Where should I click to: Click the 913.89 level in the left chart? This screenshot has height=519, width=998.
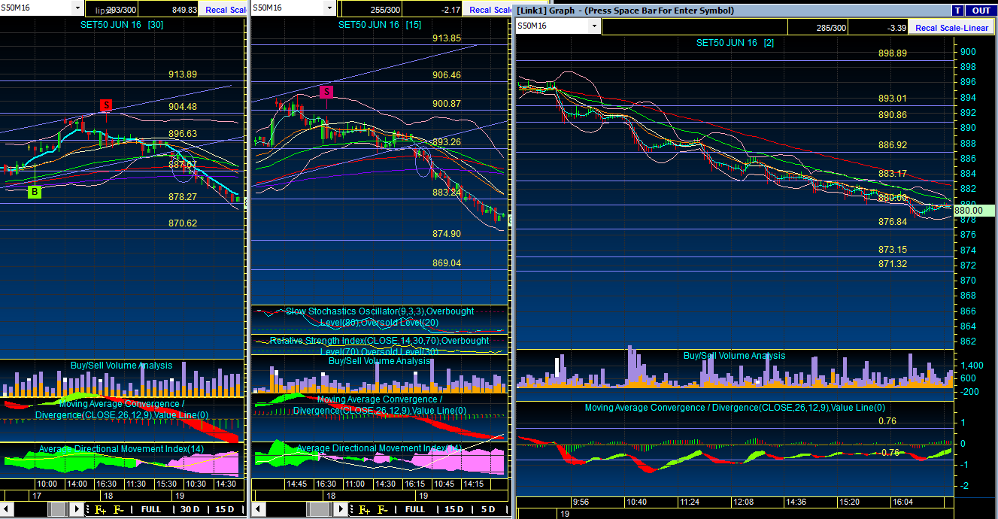pyautogui.click(x=183, y=74)
